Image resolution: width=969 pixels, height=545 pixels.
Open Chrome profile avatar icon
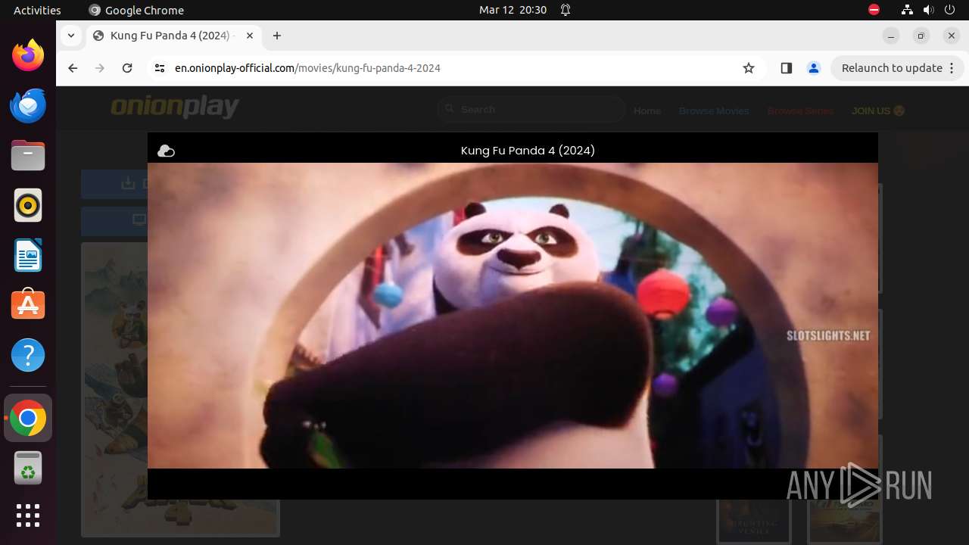814,68
